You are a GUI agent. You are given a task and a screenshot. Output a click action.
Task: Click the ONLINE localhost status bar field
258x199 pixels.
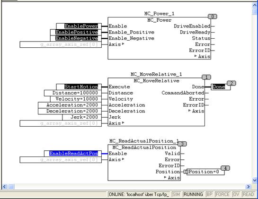(139, 195)
